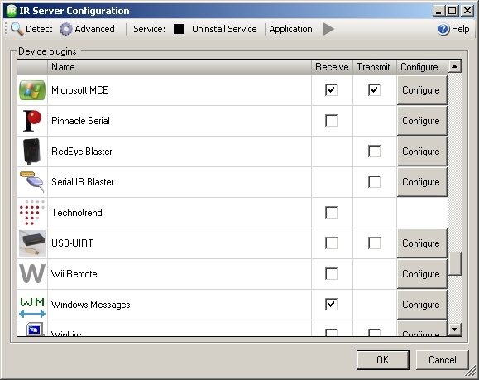The image size is (479, 380).
Task: Configure the USB-UIRT plugin
Action: 422,243
